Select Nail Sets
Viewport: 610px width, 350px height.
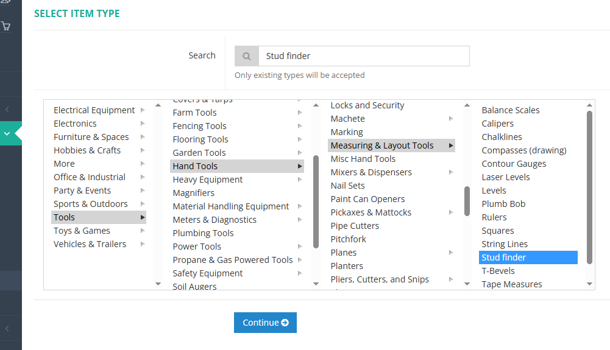tap(348, 186)
